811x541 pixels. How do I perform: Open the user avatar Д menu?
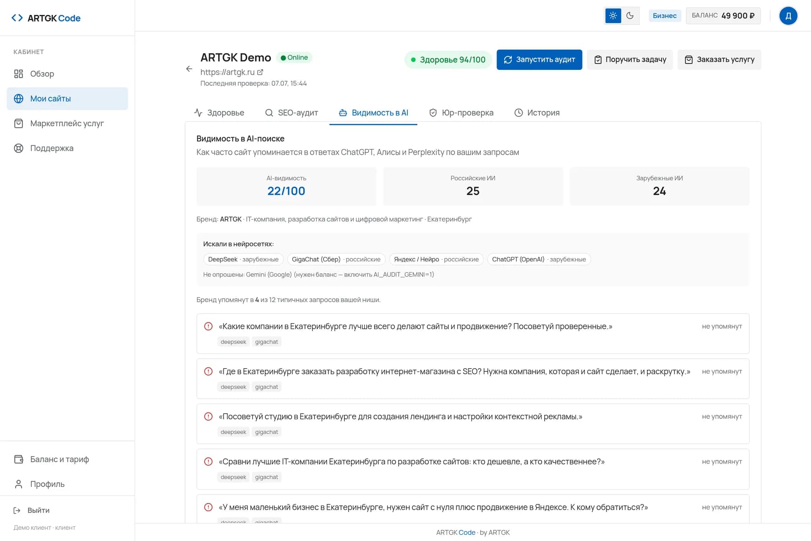[788, 16]
